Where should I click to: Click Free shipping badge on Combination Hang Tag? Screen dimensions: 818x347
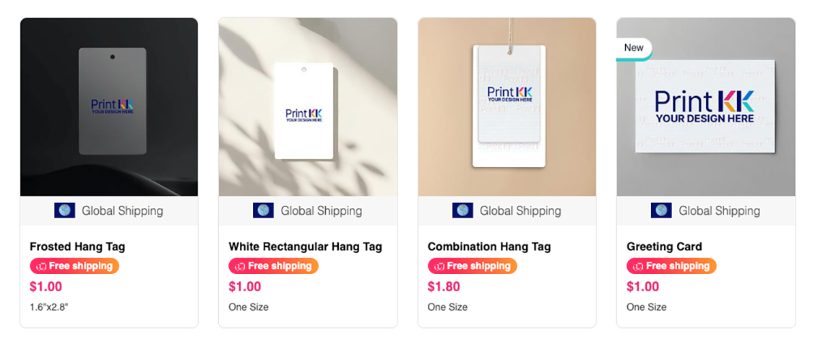coord(472,266)
